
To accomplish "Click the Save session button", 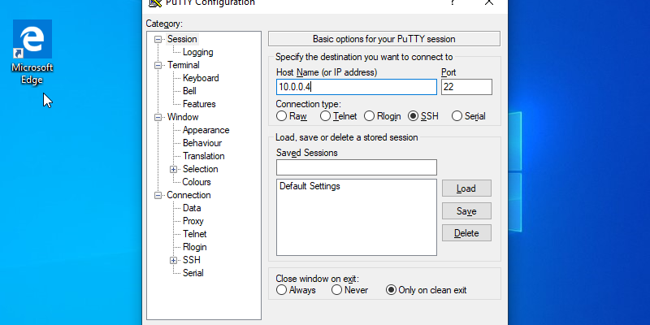I will 466,211.
